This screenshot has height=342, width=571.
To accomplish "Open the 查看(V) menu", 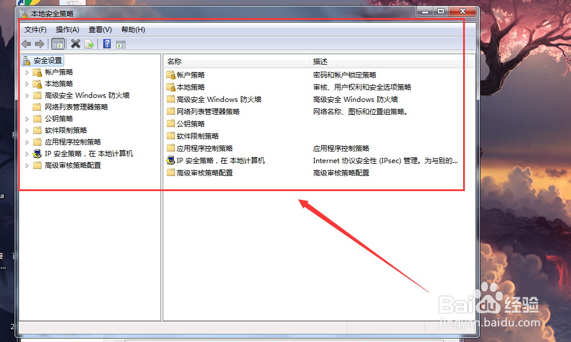I will click(x=100, y=30).
